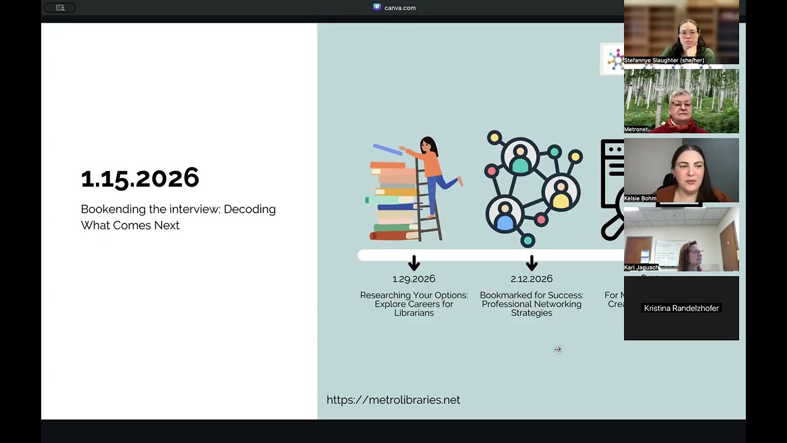
Task: Select Kelsie Bohm's video tile
Action: click(681, 170)
